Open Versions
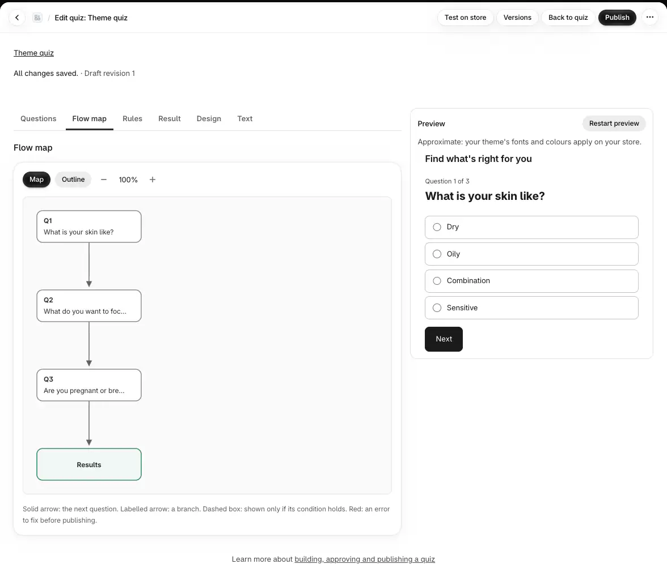This screenshot has width=667, height=564. click(517, 18)
